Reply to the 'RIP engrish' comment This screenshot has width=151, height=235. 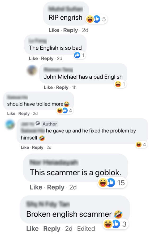[x=70, y=30]
